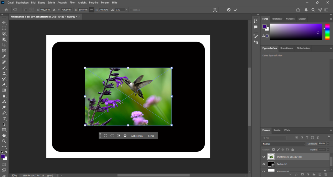Activate the Zoom tool
333x177 pixels.
[4, 141]
